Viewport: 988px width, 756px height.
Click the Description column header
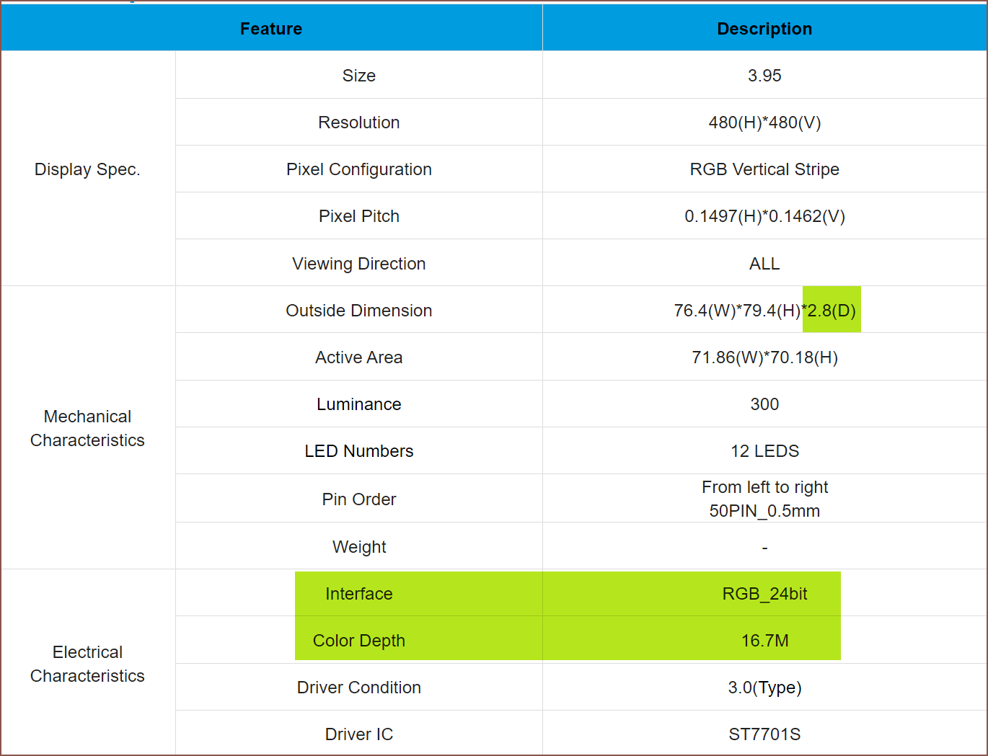pyautogui.click(x=764, y=29)
